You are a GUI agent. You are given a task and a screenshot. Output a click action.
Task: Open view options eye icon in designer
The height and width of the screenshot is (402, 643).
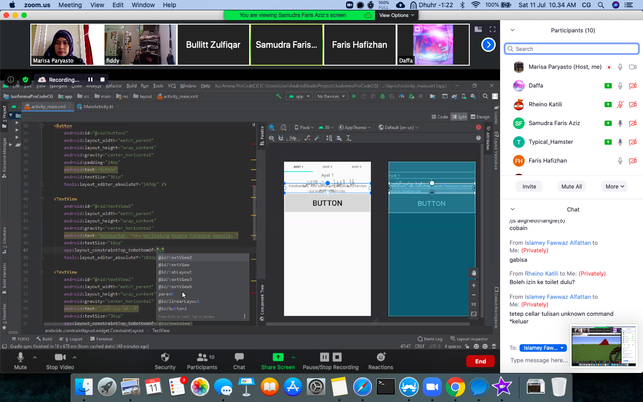click(x=271, y=138)
